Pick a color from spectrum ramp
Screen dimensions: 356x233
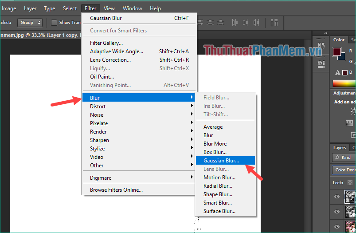click(x=344, y=83)
